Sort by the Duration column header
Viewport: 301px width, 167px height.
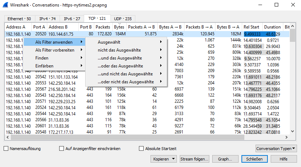[x=273, y=27]
